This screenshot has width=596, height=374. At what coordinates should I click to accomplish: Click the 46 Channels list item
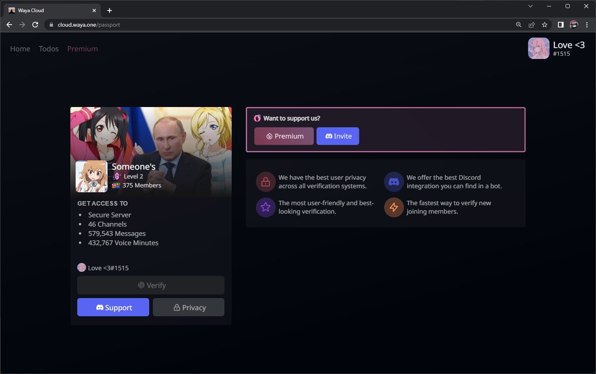(108, 224)
